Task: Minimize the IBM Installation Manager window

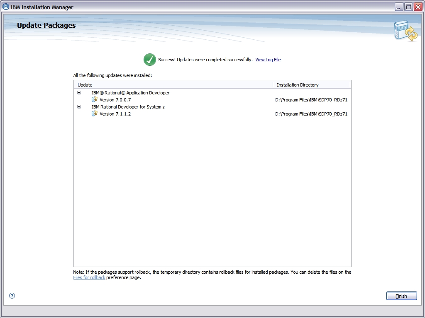Action: coord(398,7)
